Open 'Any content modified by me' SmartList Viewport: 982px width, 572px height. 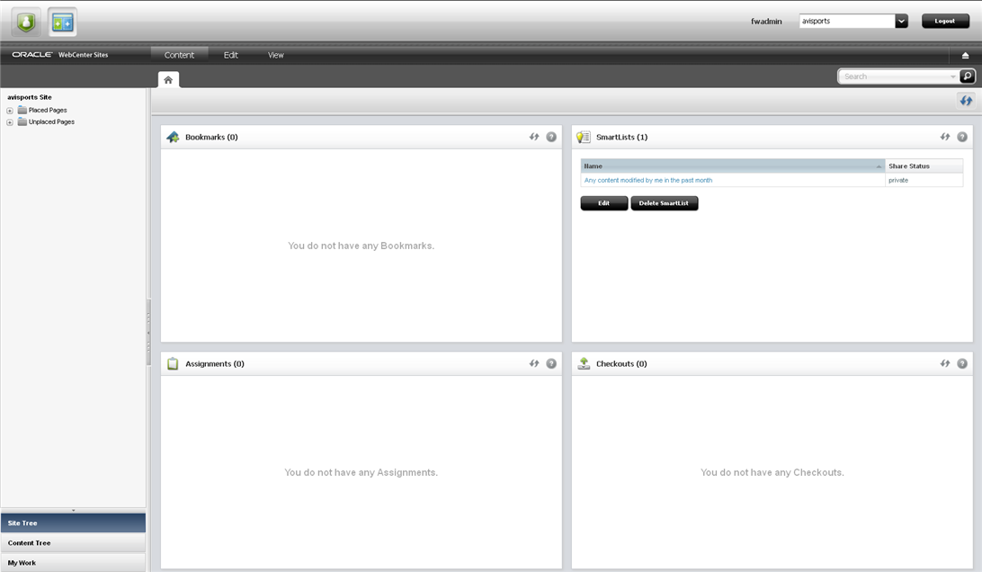(648, 180)
